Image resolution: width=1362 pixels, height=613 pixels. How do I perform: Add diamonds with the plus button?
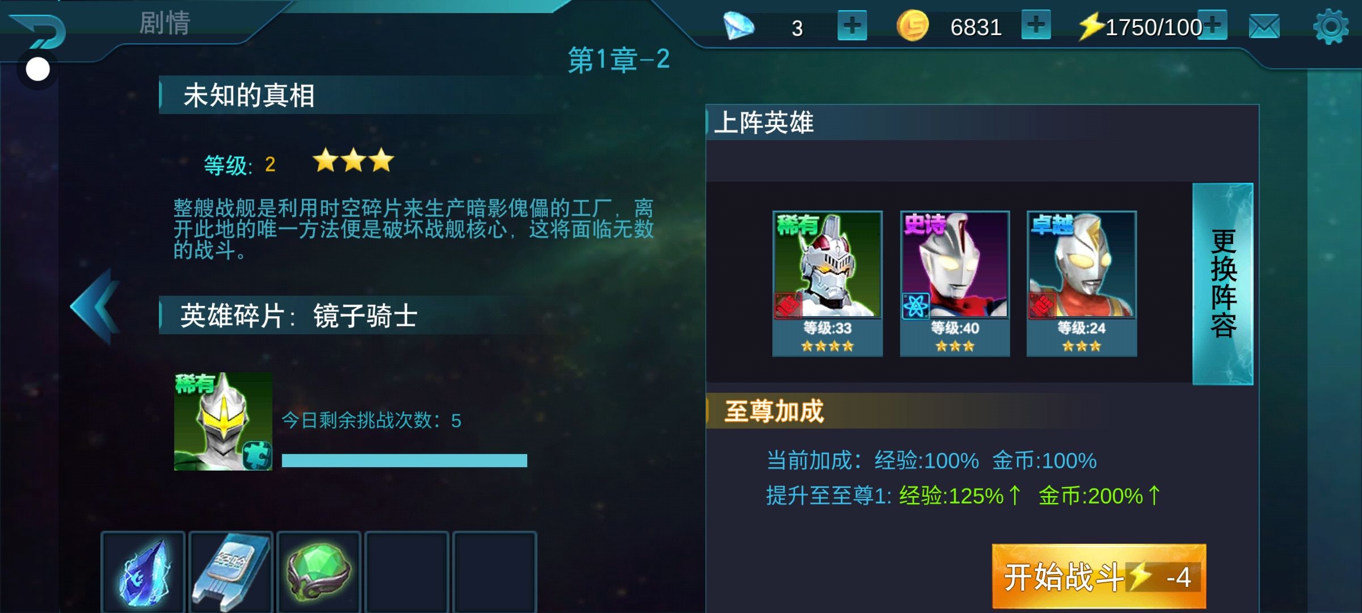tap(852, 26)
